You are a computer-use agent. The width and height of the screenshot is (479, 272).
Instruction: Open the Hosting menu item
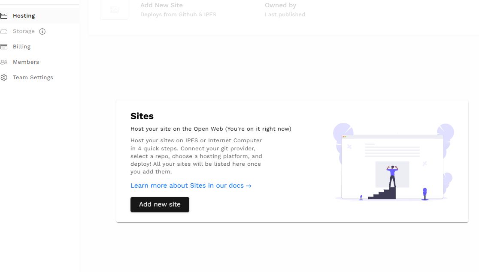click(24, 16)
